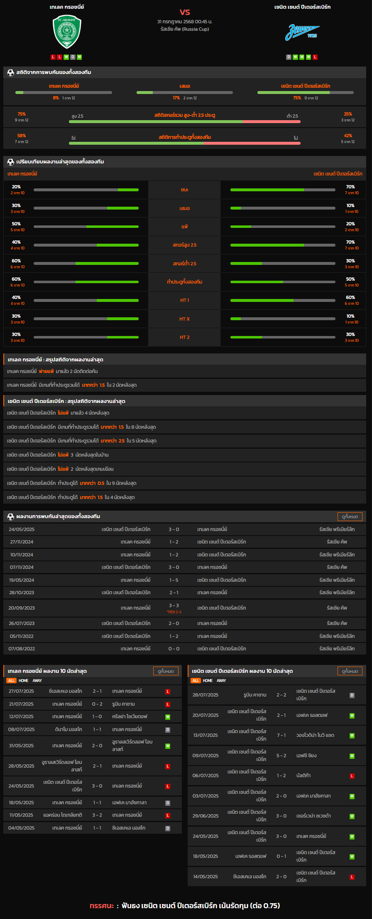
Task: Click the 20/09/2023 head-to-head 3 - 3 score
Action: 174,605
